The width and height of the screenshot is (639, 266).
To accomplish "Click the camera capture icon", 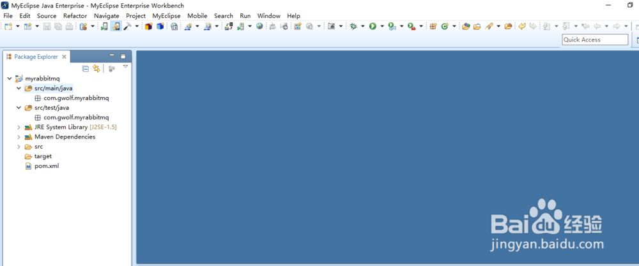I will [331, 26].
